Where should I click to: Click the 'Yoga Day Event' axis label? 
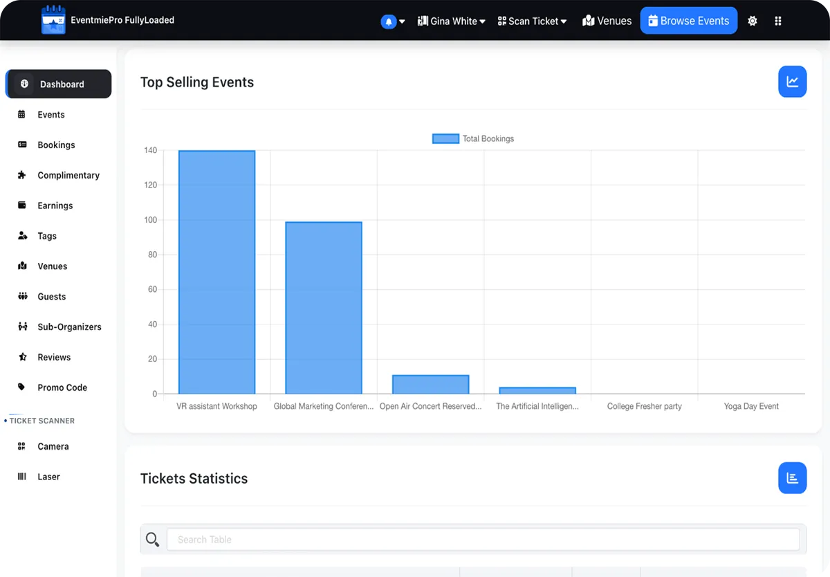tap(751, 407)
